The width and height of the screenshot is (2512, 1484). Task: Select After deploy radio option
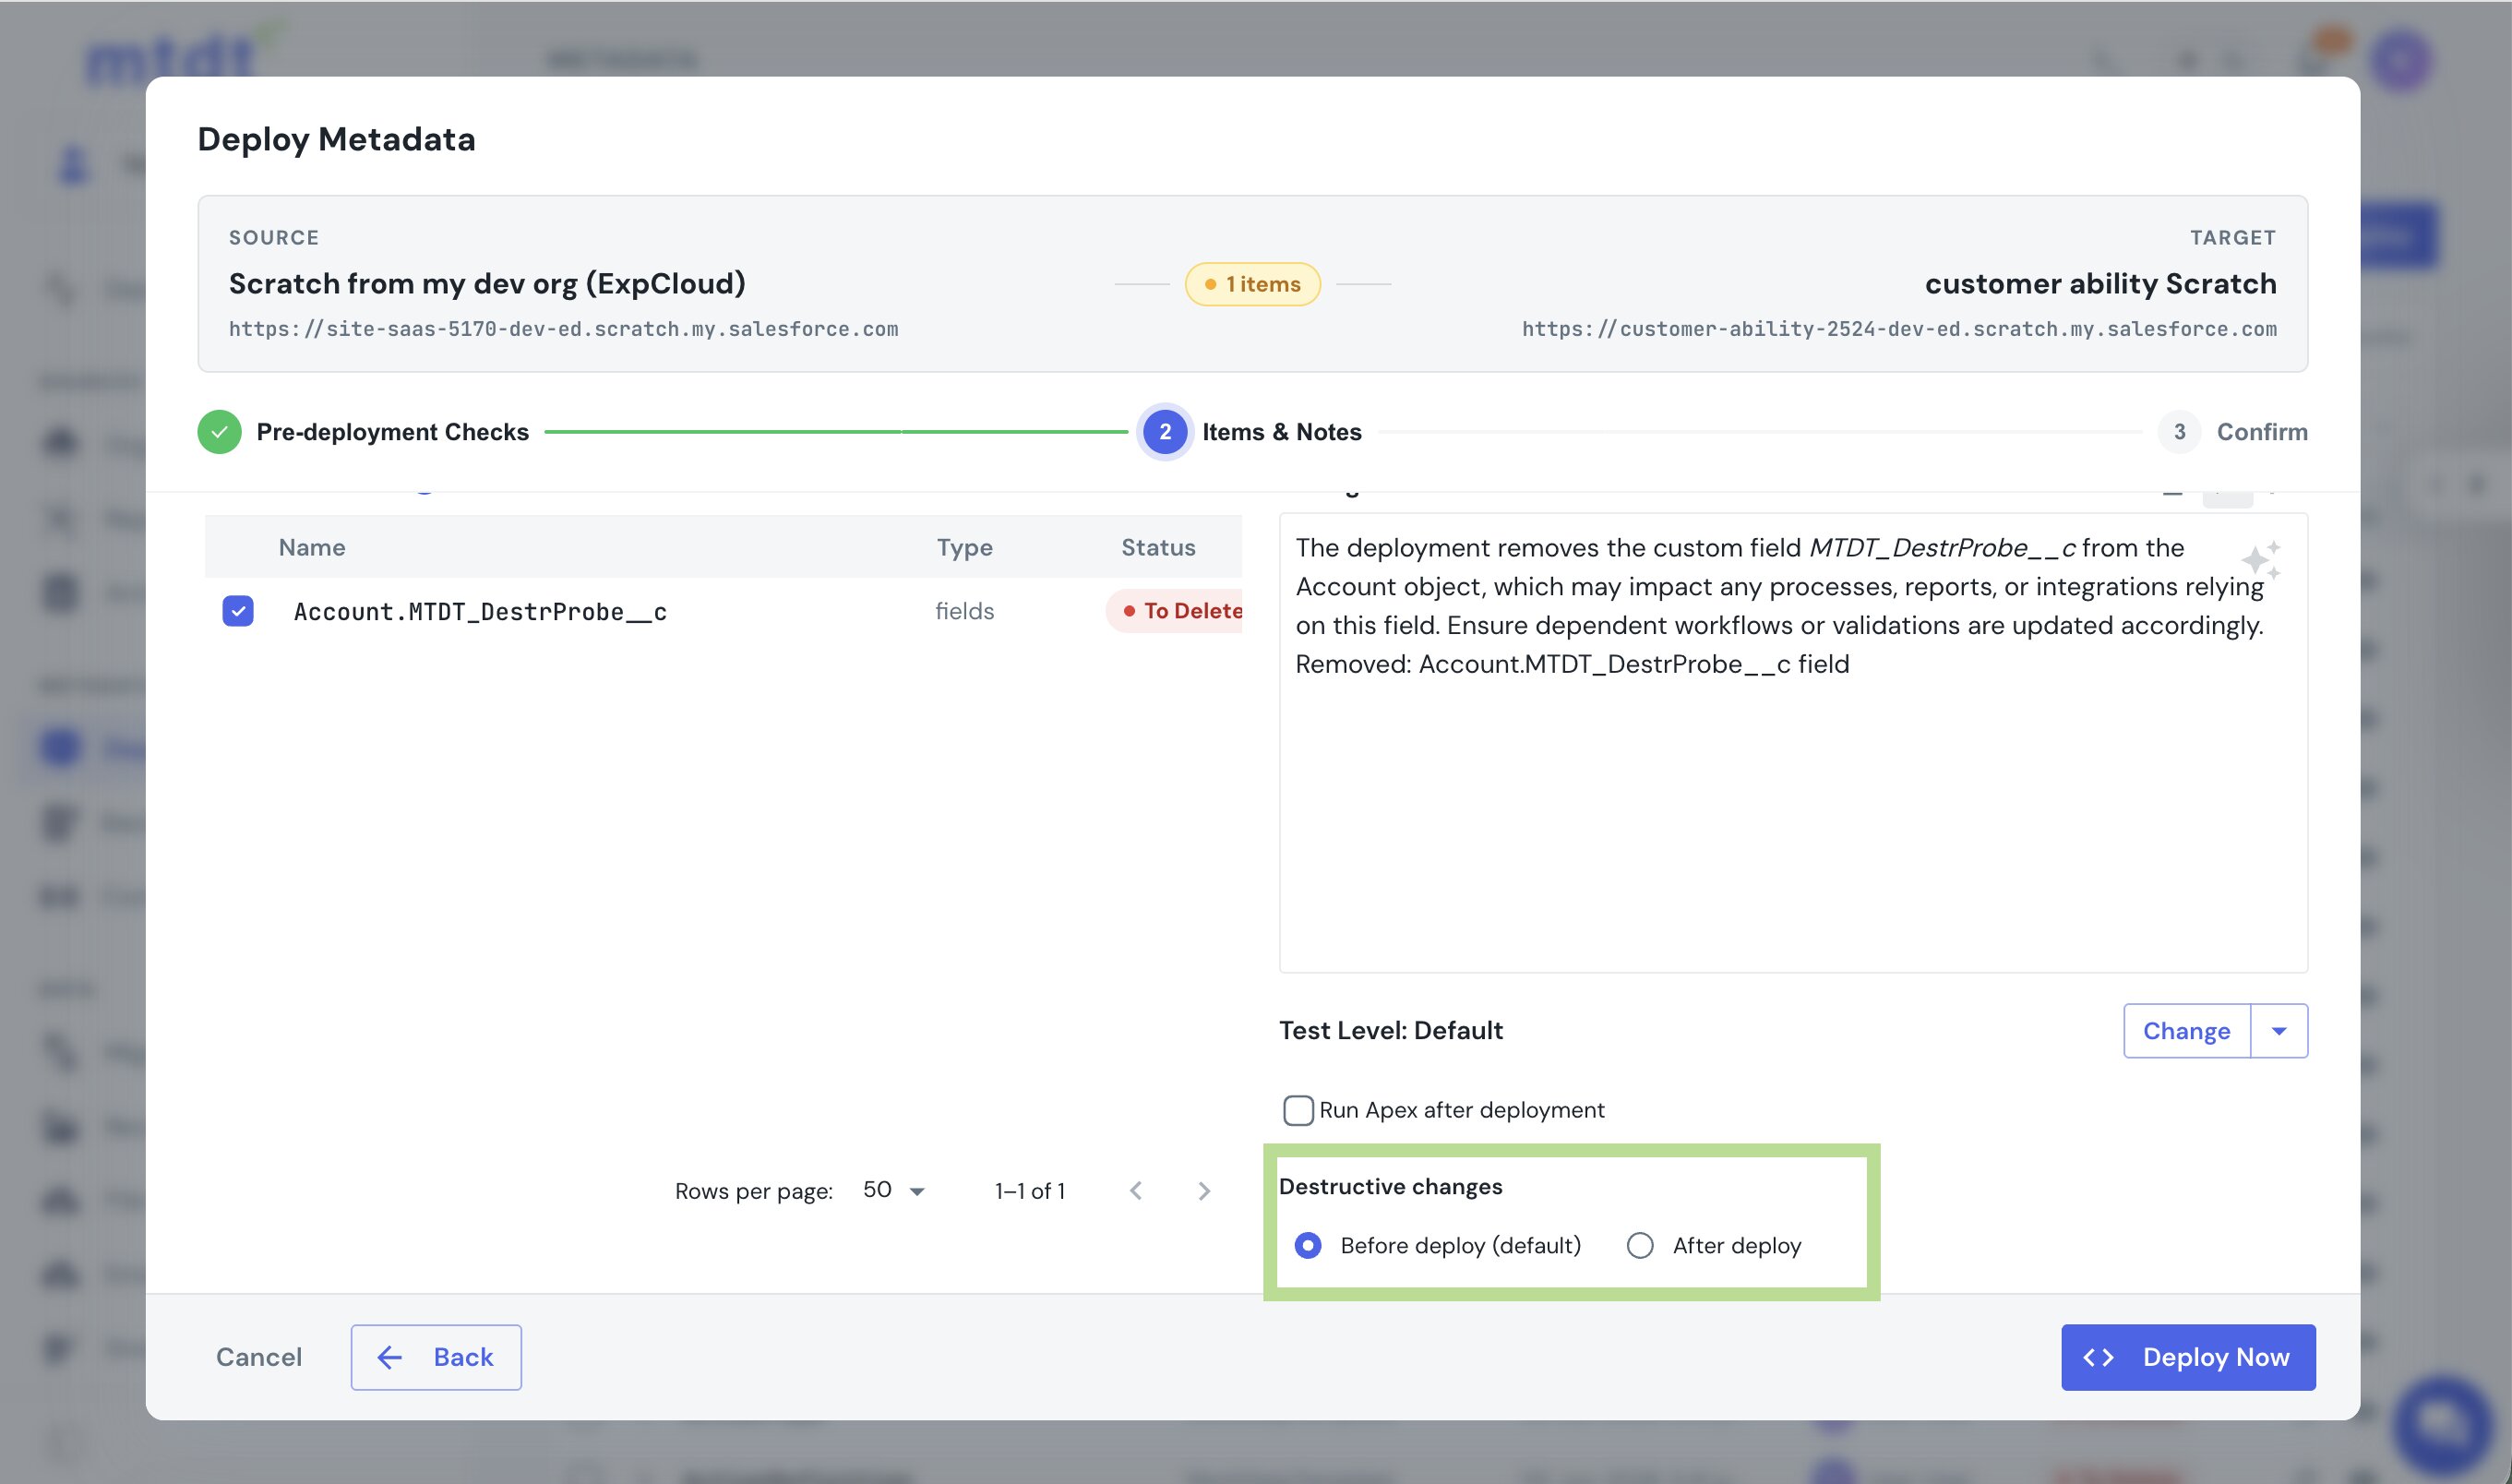pos(1639,1245)
